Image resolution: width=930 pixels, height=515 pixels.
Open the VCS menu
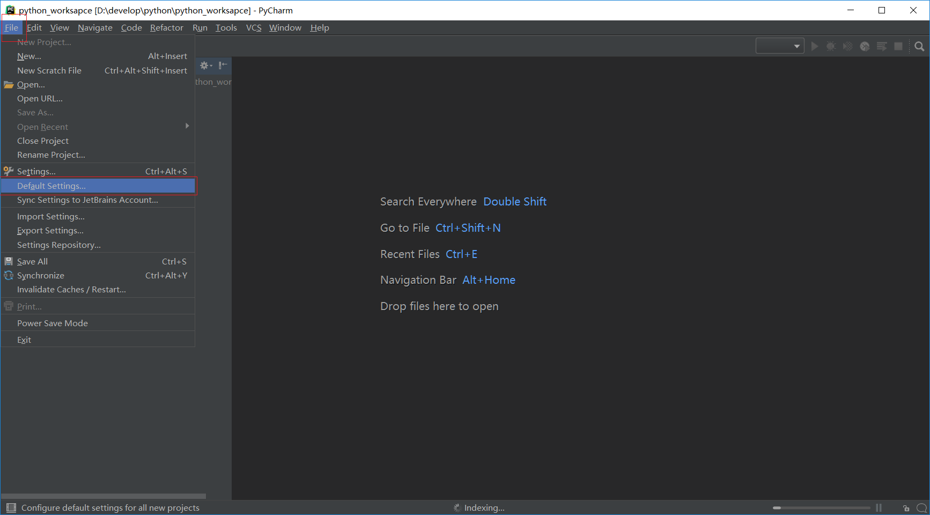[254, 27]
